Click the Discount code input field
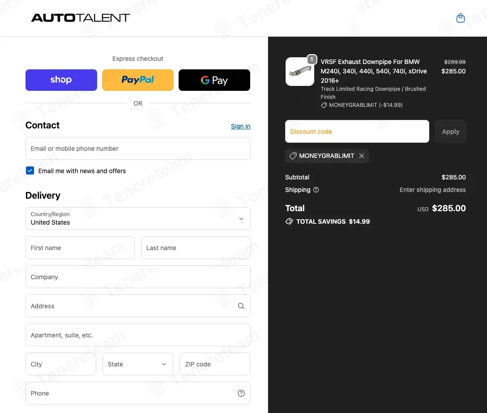Image resolution: width=487 pixels, height=413 pixels. click(x=357, y=132)
